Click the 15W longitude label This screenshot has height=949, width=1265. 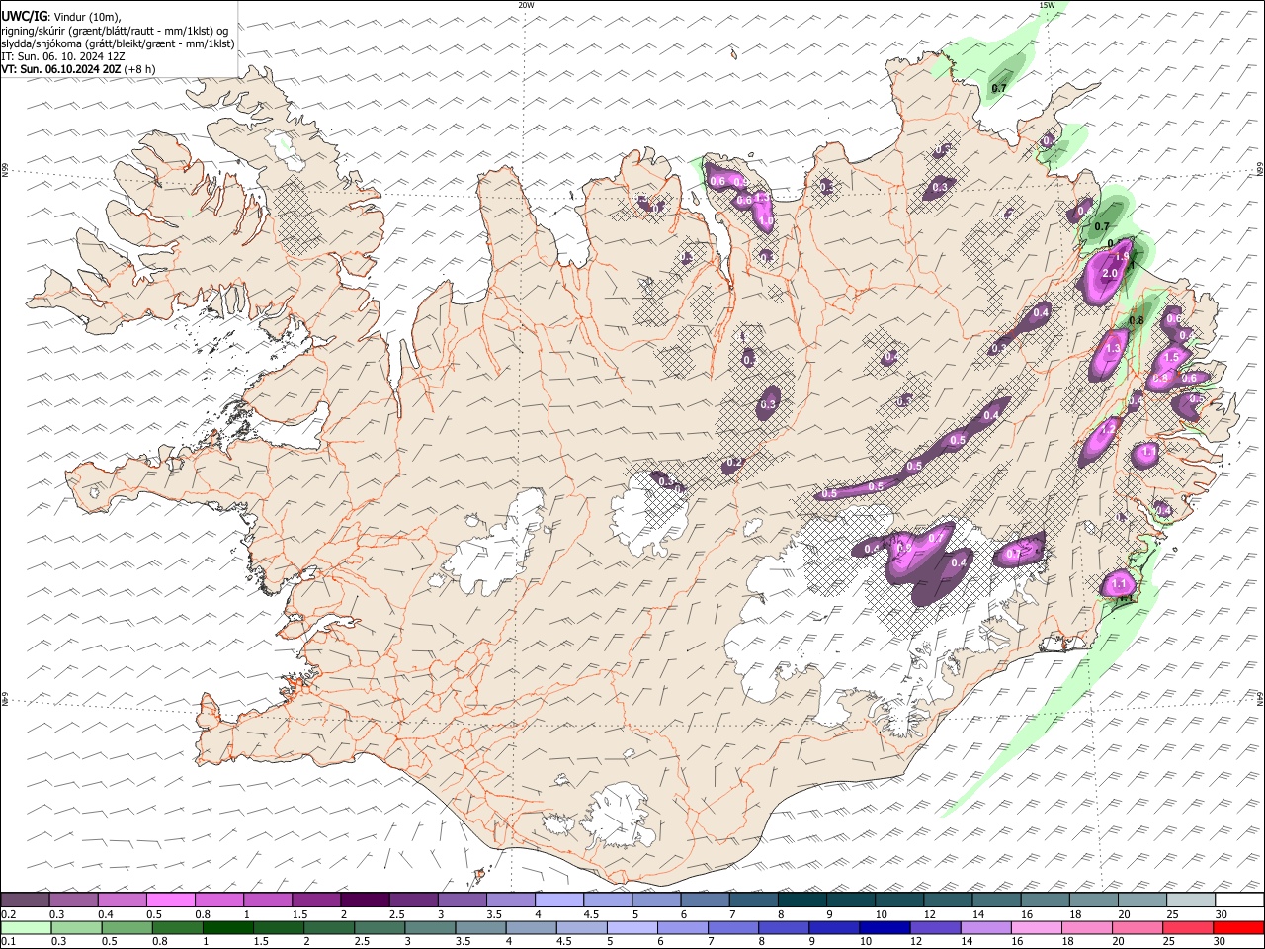pyautogui.click(x=1047, y=5)
